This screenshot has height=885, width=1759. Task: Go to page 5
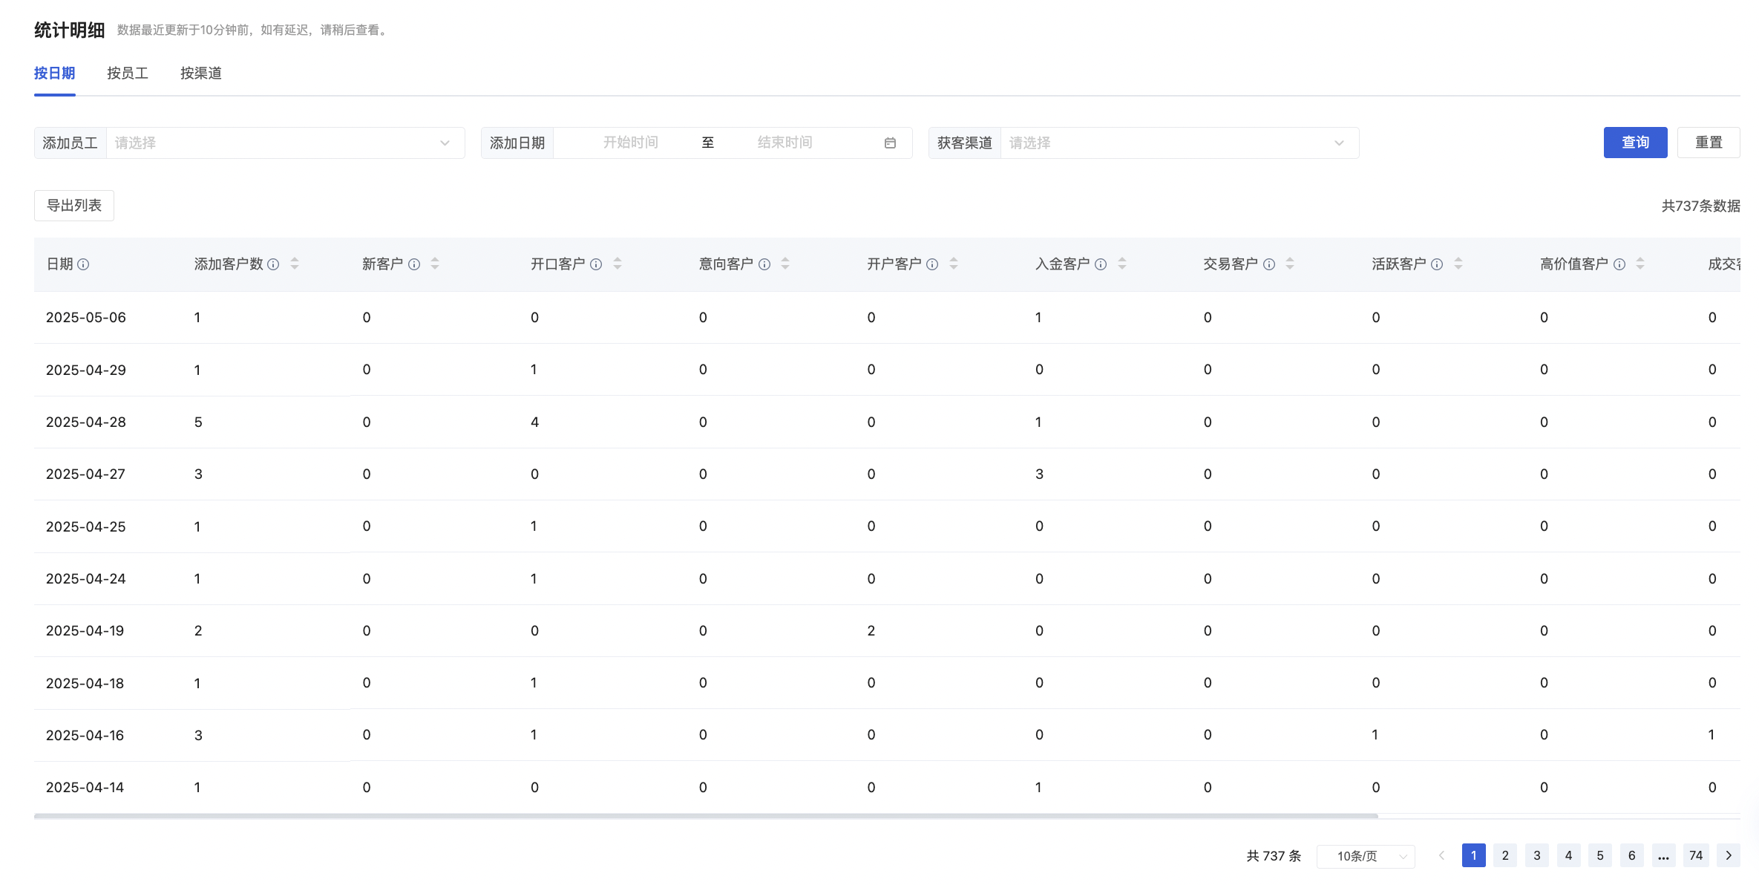point(1600,855)
